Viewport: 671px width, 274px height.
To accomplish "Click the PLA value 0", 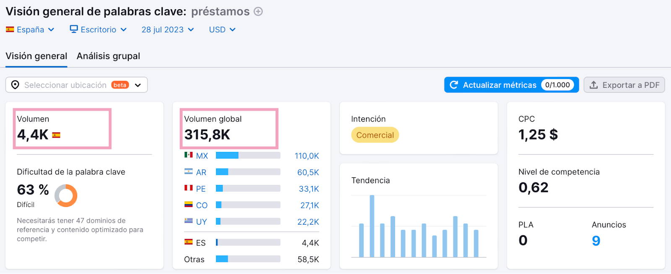I will (523, 241).
